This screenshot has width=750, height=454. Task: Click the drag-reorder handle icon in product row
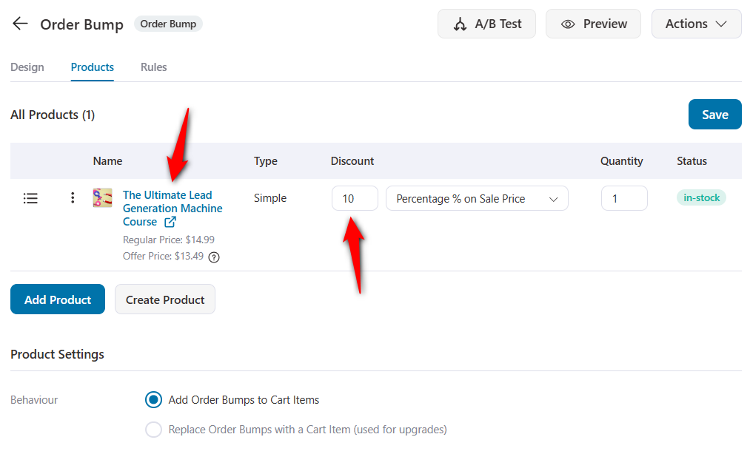point(30,198)
